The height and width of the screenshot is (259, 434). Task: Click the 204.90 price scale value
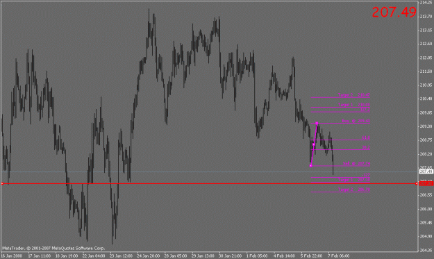[426, 236]
